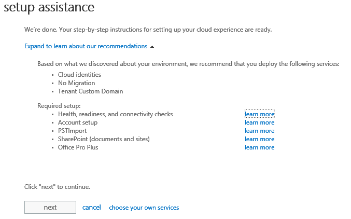This screenshot has height=219, width=351.
Task: Click the 'Account setup' required item text
Action: [77, 122]
